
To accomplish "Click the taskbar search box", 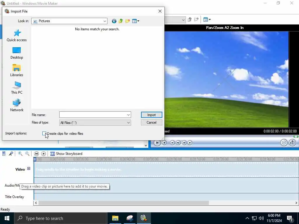I will tap(61, 218).
